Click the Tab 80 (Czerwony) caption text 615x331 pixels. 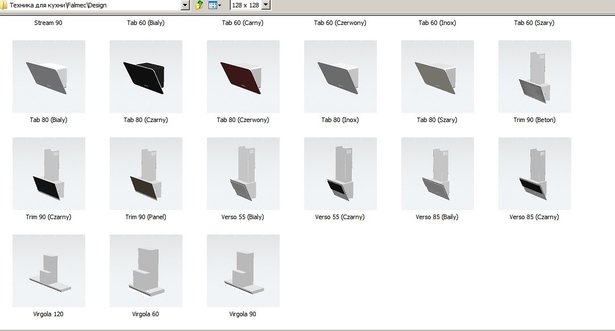(243, 120)
